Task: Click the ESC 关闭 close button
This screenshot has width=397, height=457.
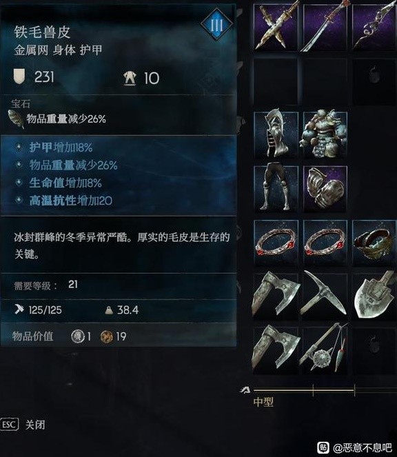Action: 23,425
